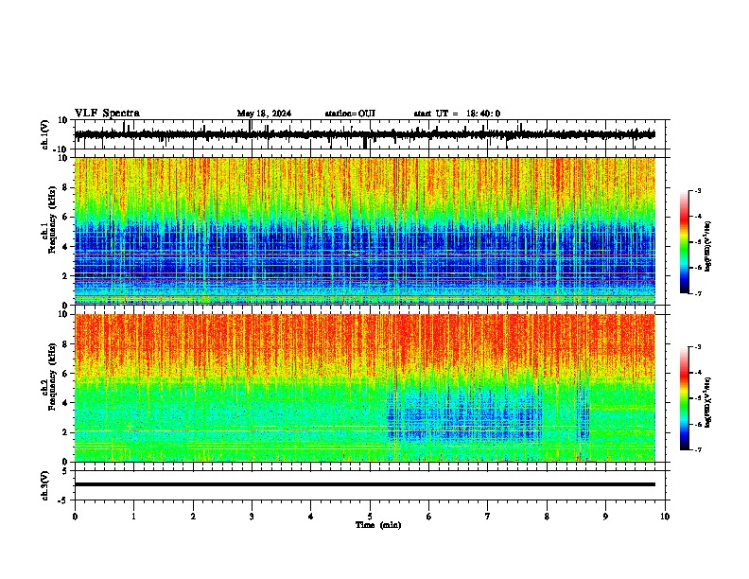Click the ch.1 voltage waveform trace
This screenshot has height=579, width=749.
tap(364, 134)
